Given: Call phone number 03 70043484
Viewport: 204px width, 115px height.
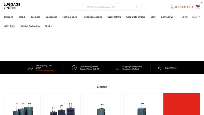Looking at the screenshot, I should (x=184, y=7).
